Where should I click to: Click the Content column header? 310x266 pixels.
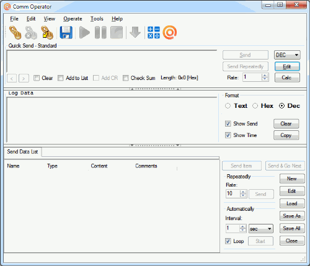(x=99, y=166)
